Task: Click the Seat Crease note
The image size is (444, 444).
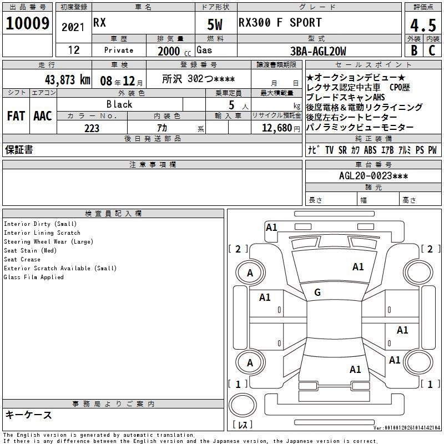Action: pos(22,259)
